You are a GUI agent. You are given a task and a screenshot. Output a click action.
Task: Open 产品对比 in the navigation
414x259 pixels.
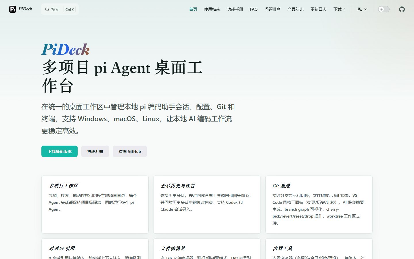(296, 9)
